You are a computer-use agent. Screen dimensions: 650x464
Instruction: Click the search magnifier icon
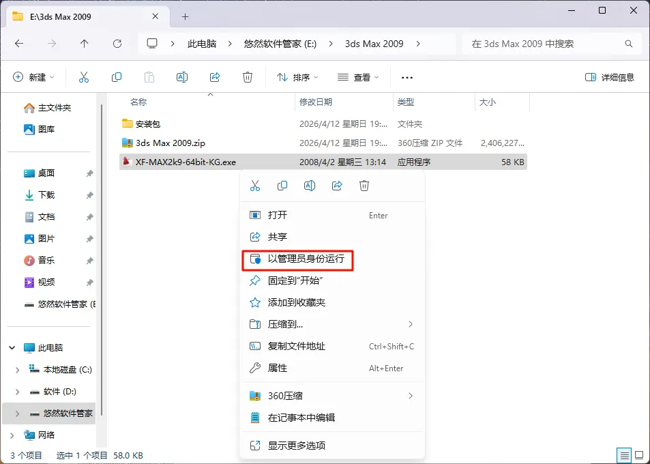[628, 44]
